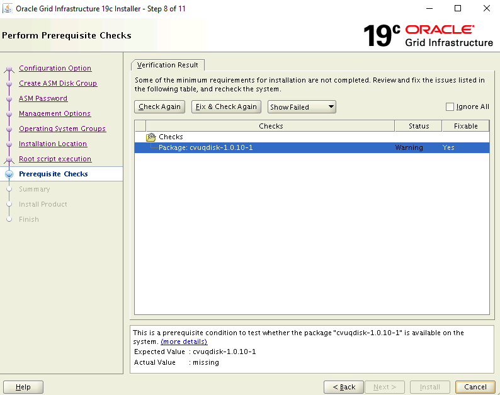Image resolution: width=500 pixels, height=395 pixels.
Task: Click the Java installer window icon
Action: (8, 8)
